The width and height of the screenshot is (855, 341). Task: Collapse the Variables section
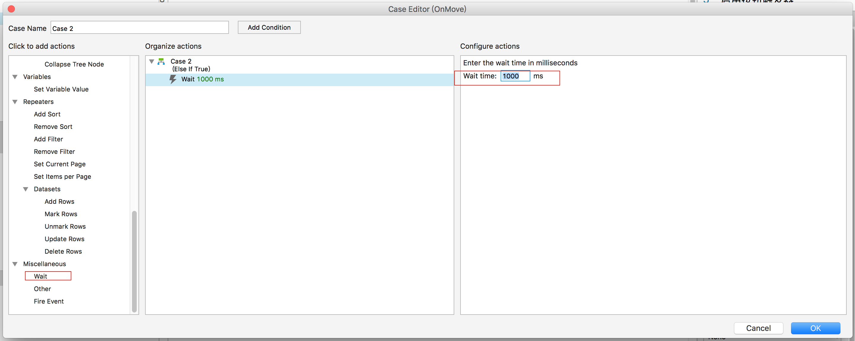click(15, 77)
